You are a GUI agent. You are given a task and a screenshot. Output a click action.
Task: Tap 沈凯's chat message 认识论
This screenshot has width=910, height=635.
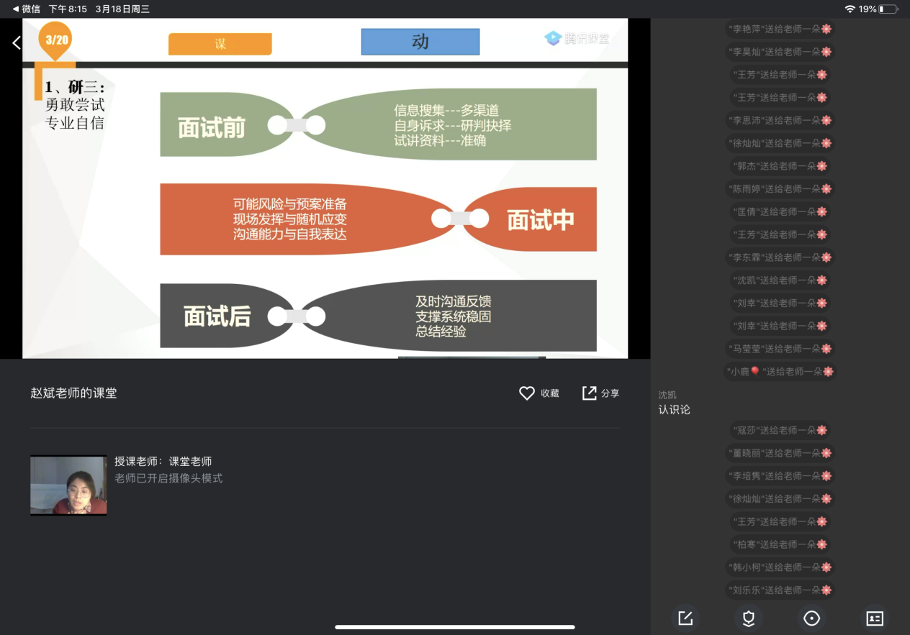[x=674, y=409]
